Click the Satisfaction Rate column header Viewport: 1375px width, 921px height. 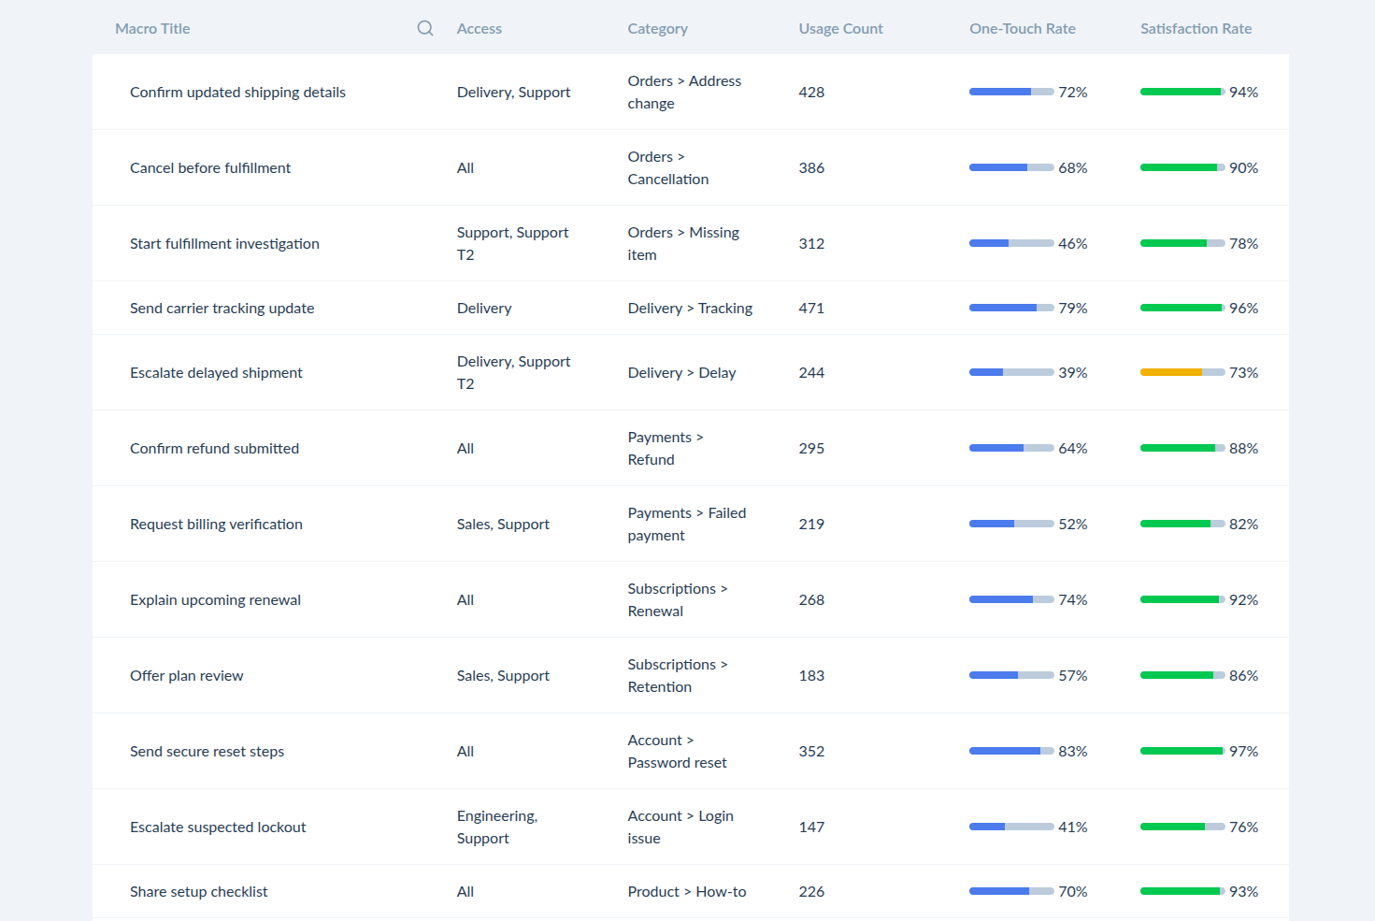(1196, 29)
